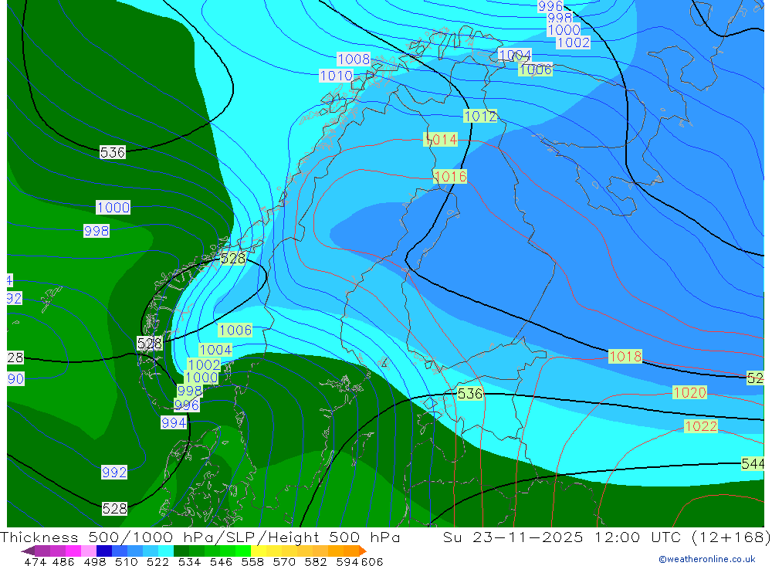Click the red '1016' isobar label
The image size is (772, 566).
(x=450, y=176)
